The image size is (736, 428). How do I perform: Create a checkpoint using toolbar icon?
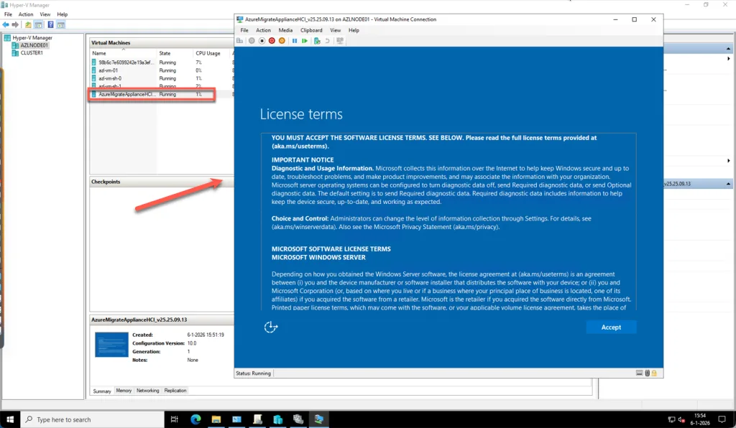(317, 41)
